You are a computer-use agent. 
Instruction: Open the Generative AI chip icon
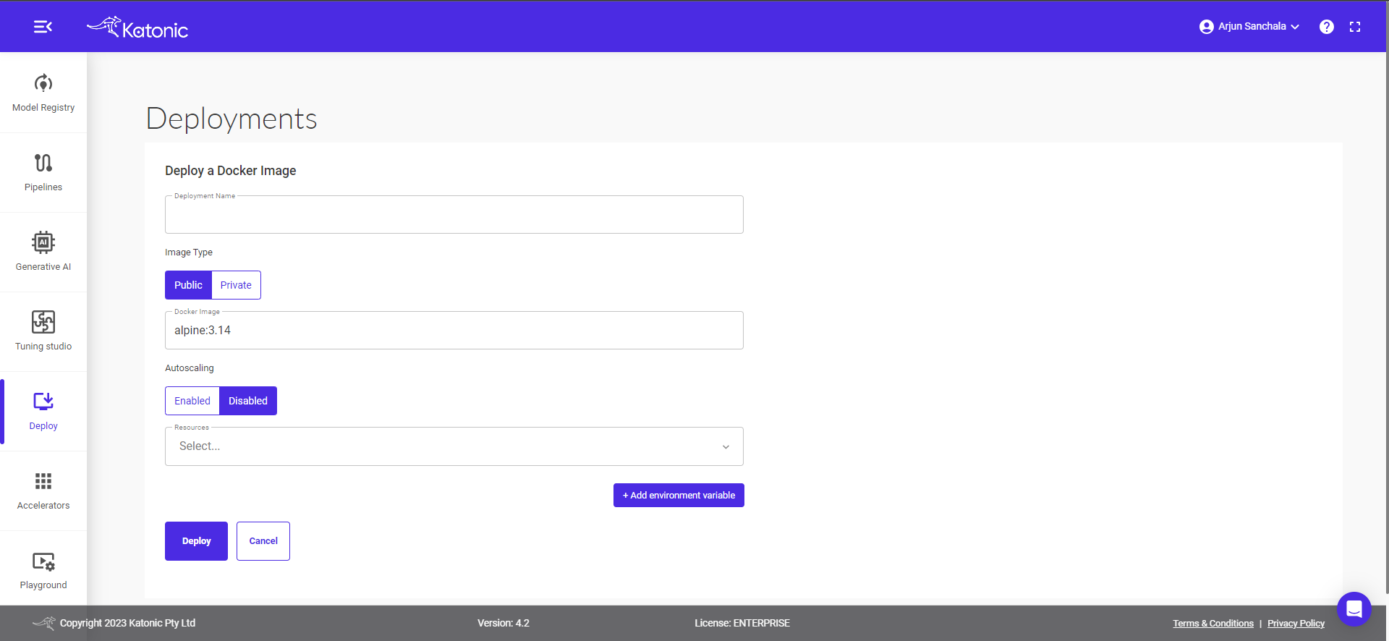tap(43, 242)
